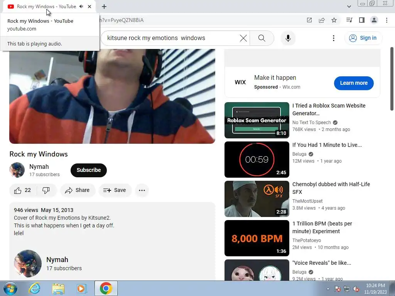The width and height of the screenshot is (395, 296).
Task: Open taskbar clock showing 10:24 PM
Action: (x=375, y=289)
